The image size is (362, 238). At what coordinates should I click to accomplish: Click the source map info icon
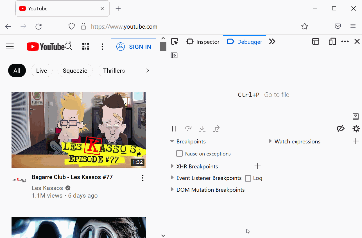point(356,116)
